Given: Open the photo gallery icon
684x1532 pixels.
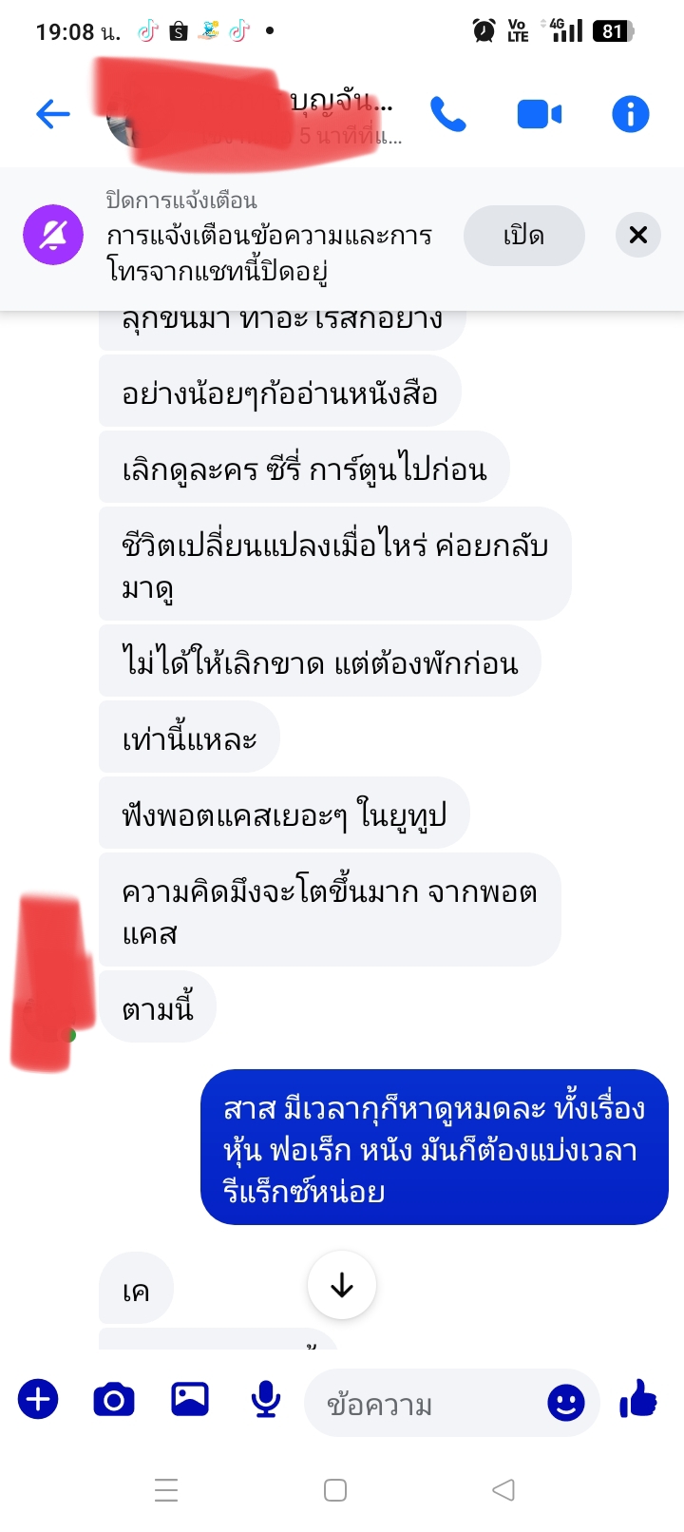Looking at the screenshot, I should click(190, 1399).
